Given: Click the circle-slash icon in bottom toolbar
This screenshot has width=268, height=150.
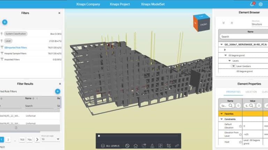Looking at the screenshot, I should [x=127, y=146].
